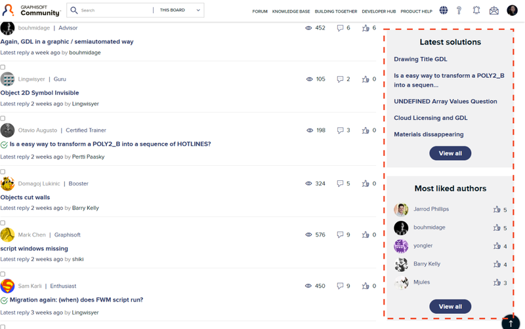Click the 'Booster' rank label
Viewport: 525px width, 329px height.
click(78, 184)
